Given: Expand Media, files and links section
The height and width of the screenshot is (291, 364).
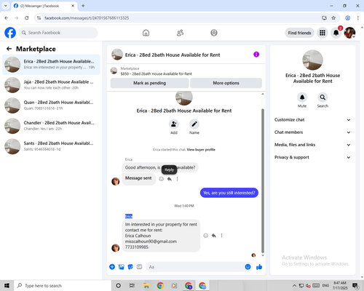Looking at the screenshot, I should pyautogui.click(x=312, y=145).
